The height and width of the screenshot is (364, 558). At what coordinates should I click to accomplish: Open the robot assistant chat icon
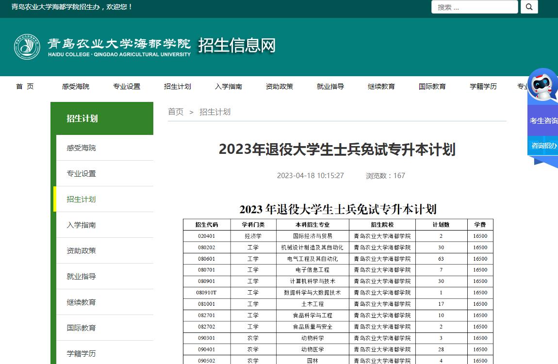click(x=542, y=85)
